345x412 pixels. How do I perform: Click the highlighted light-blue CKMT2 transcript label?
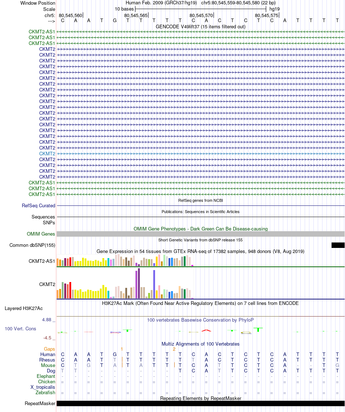tap(47, 154)
